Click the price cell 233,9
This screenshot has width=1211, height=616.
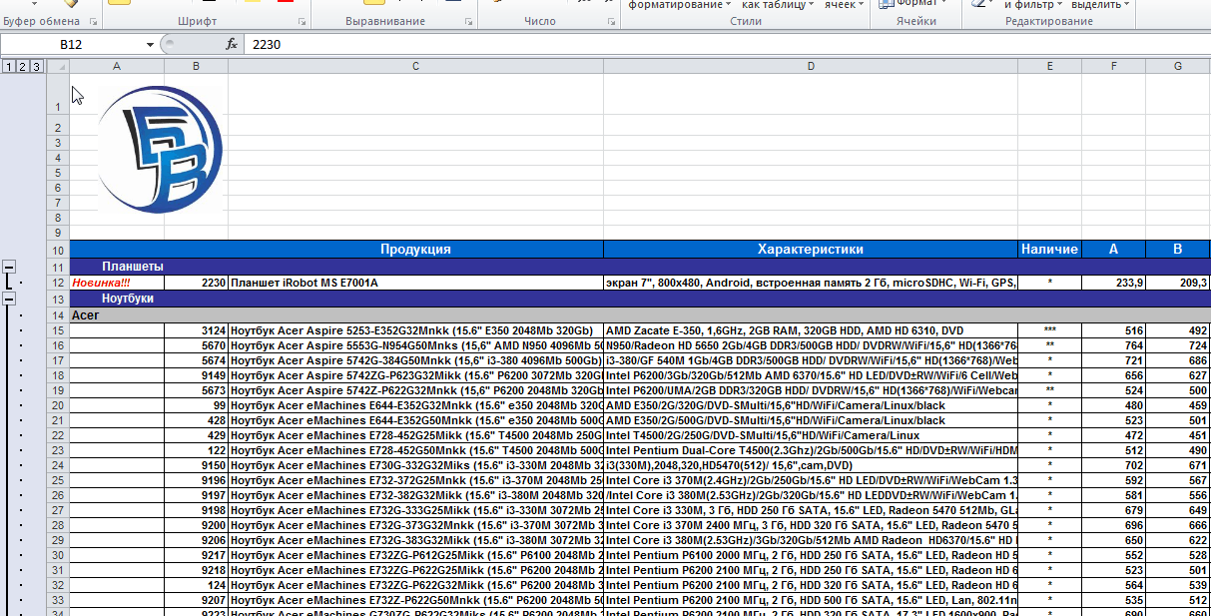pyautogui.click(x=1113, y=283)
